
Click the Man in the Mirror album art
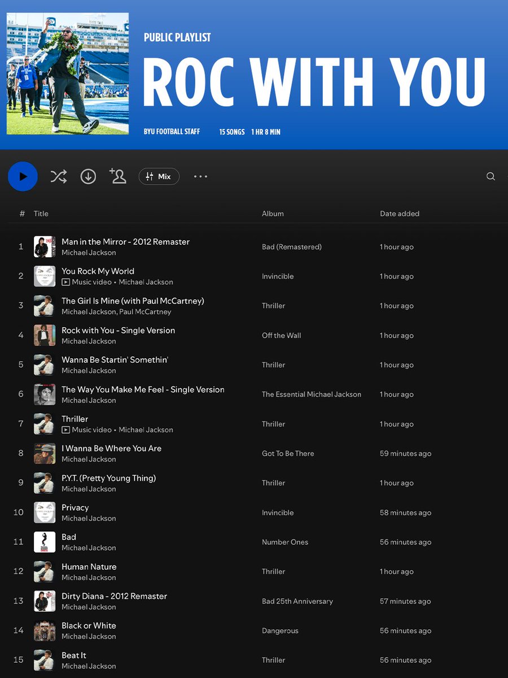45,247
